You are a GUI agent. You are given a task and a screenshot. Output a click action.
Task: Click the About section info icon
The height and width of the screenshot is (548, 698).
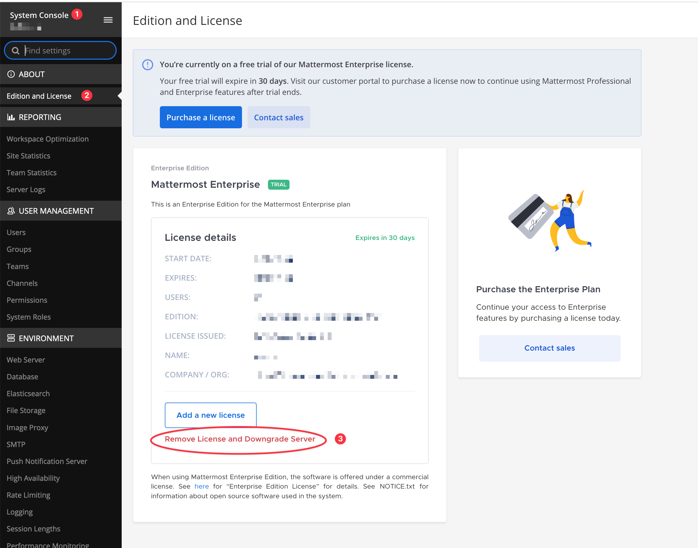pyautogui.click(x=11, y=74)
